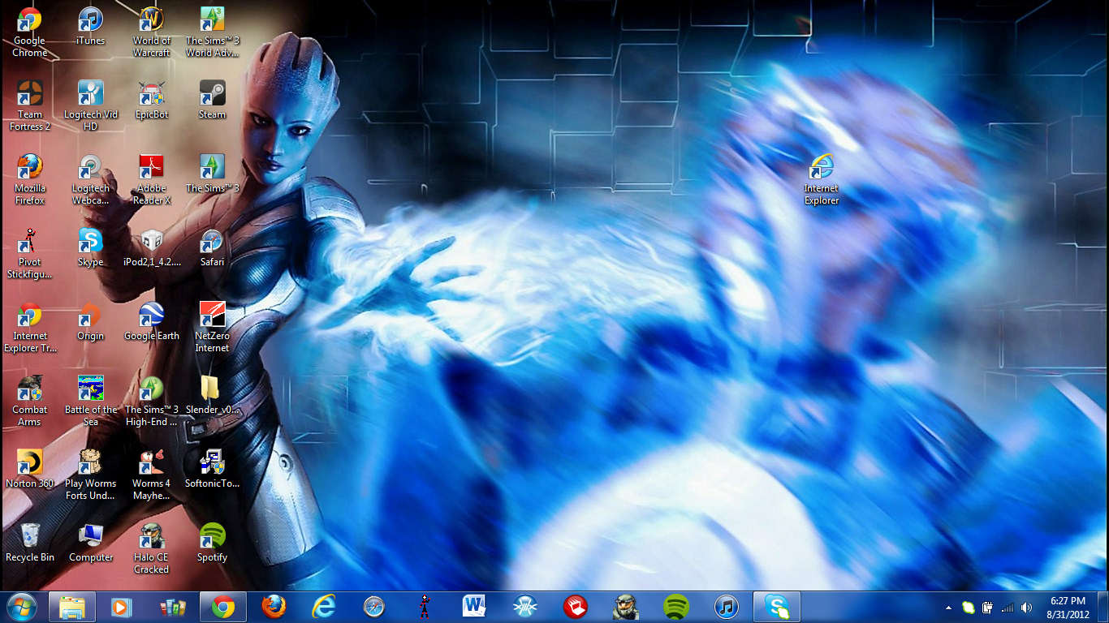This screenshot has width=1109, height=623.
Task: Click the Spotify taskbar icon
Action: [x=676, y=607]
